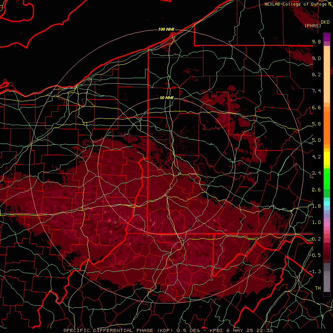The height and width of the screenshot is (333, 333).
Task: Click the [PHAS] legend title
Action: [x=313, y=26]
